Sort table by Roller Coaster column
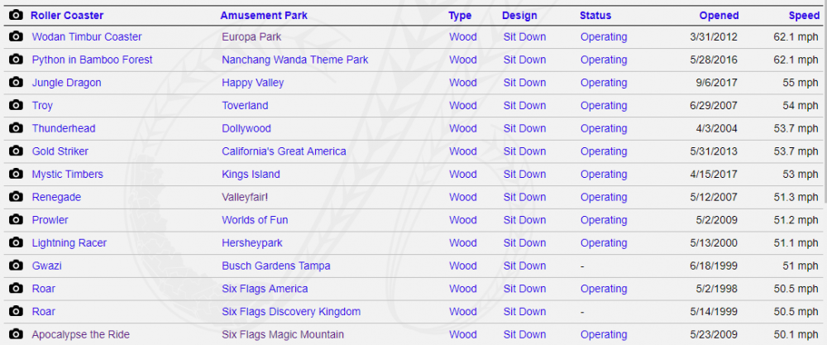The width and height of the screenshot is (827, 345). [67, 16]
